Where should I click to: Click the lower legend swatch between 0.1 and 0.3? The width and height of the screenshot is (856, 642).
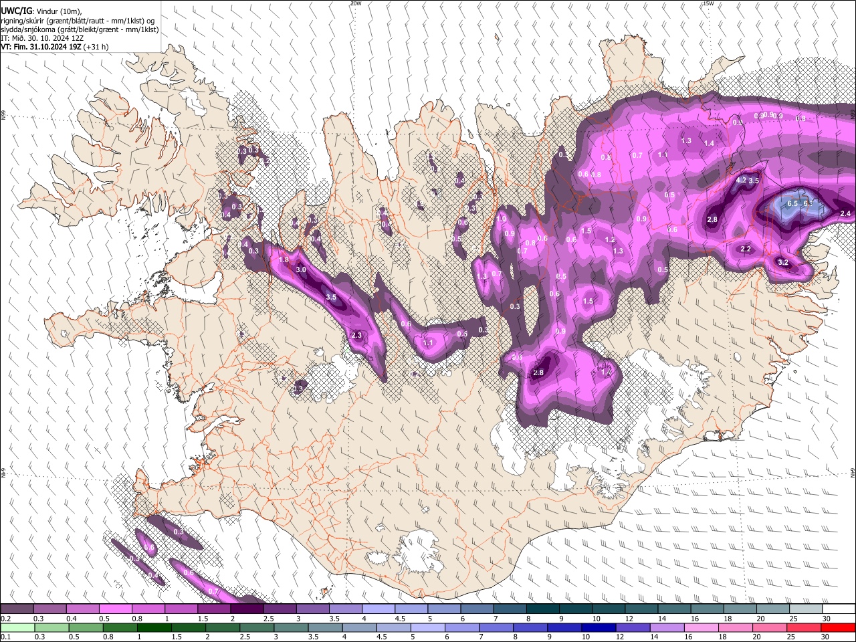pyautogui.click(x=17, y=627)
